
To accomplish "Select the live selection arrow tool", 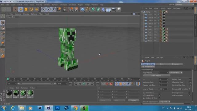I will (x=15, y=9).
